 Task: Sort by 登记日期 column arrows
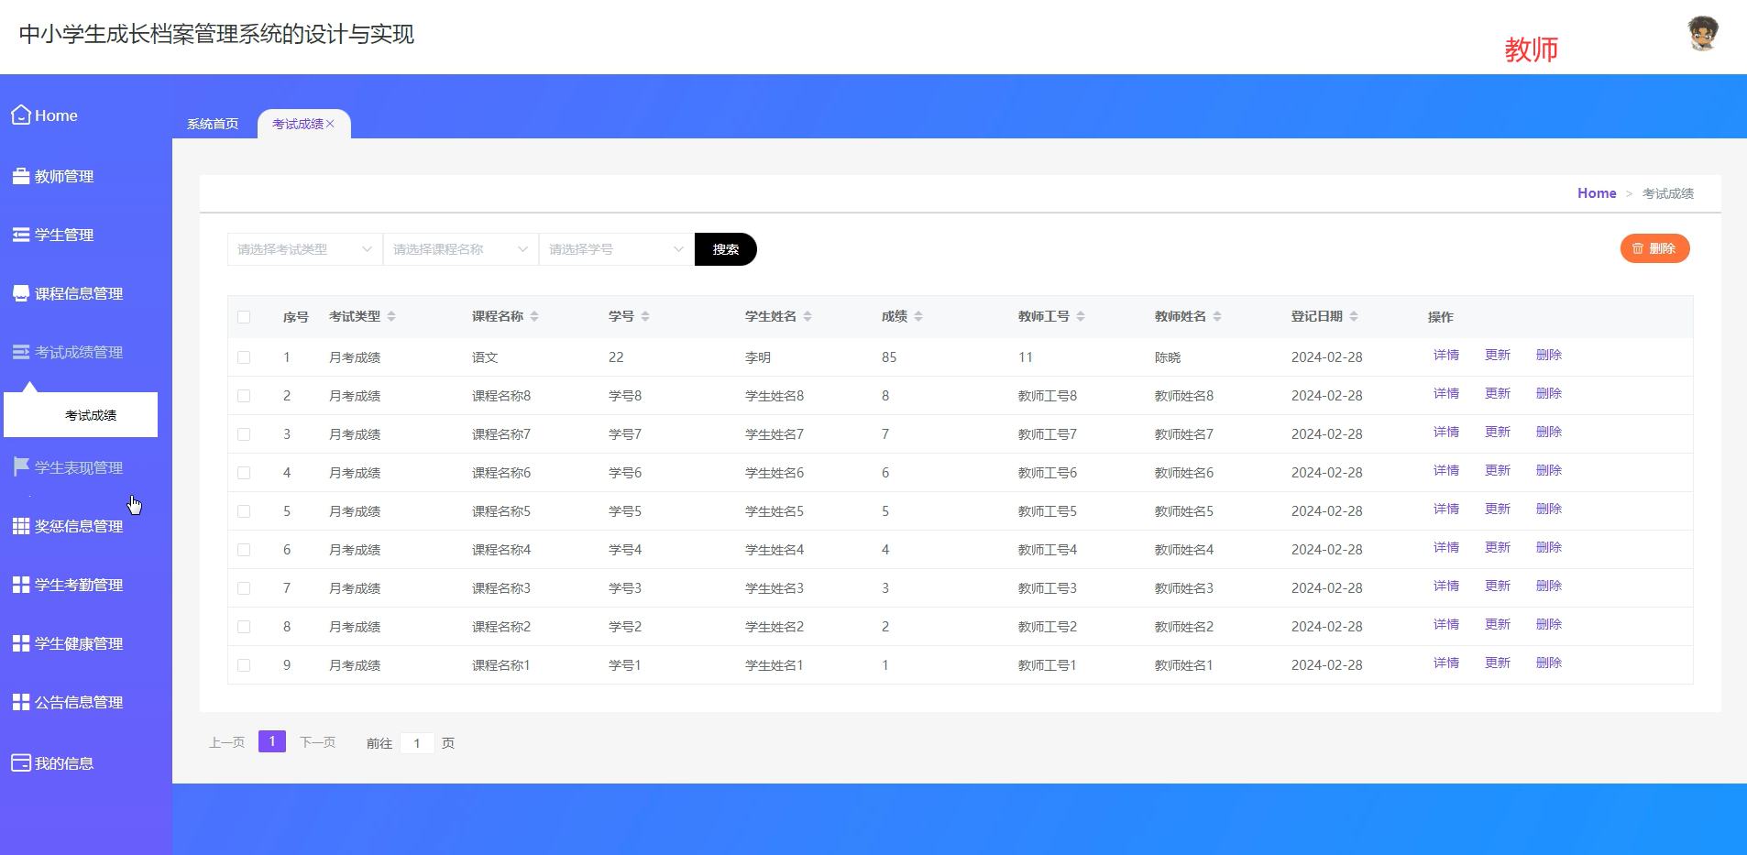click(x=1354, y=316)
